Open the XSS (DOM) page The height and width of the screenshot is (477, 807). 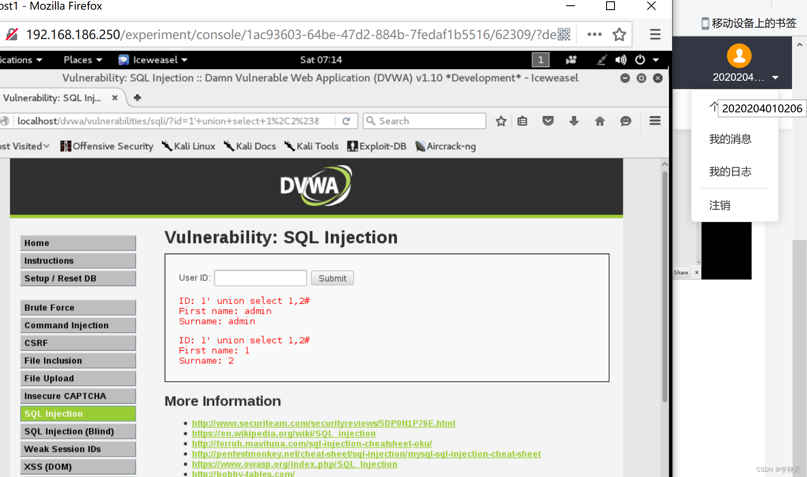[x=78, y=466]
